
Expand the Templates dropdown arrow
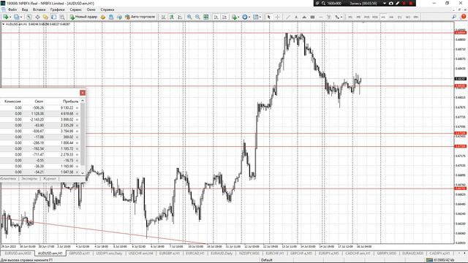260,17
